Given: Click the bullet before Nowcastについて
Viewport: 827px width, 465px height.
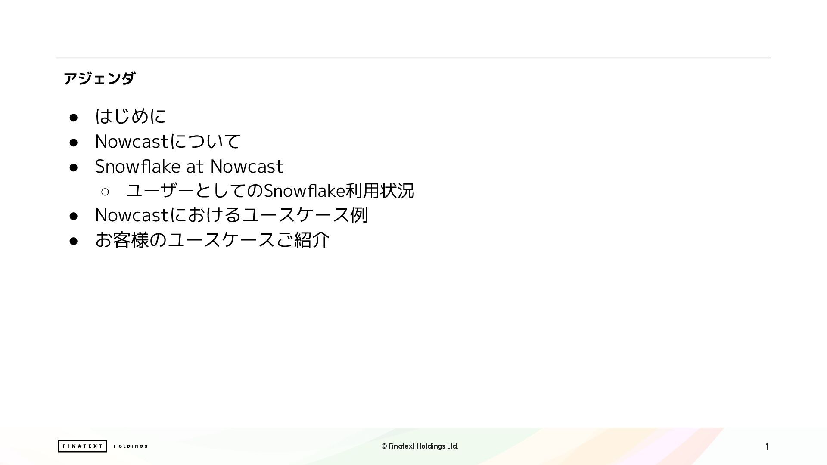Looking at the screenshot, I should 74,143.
